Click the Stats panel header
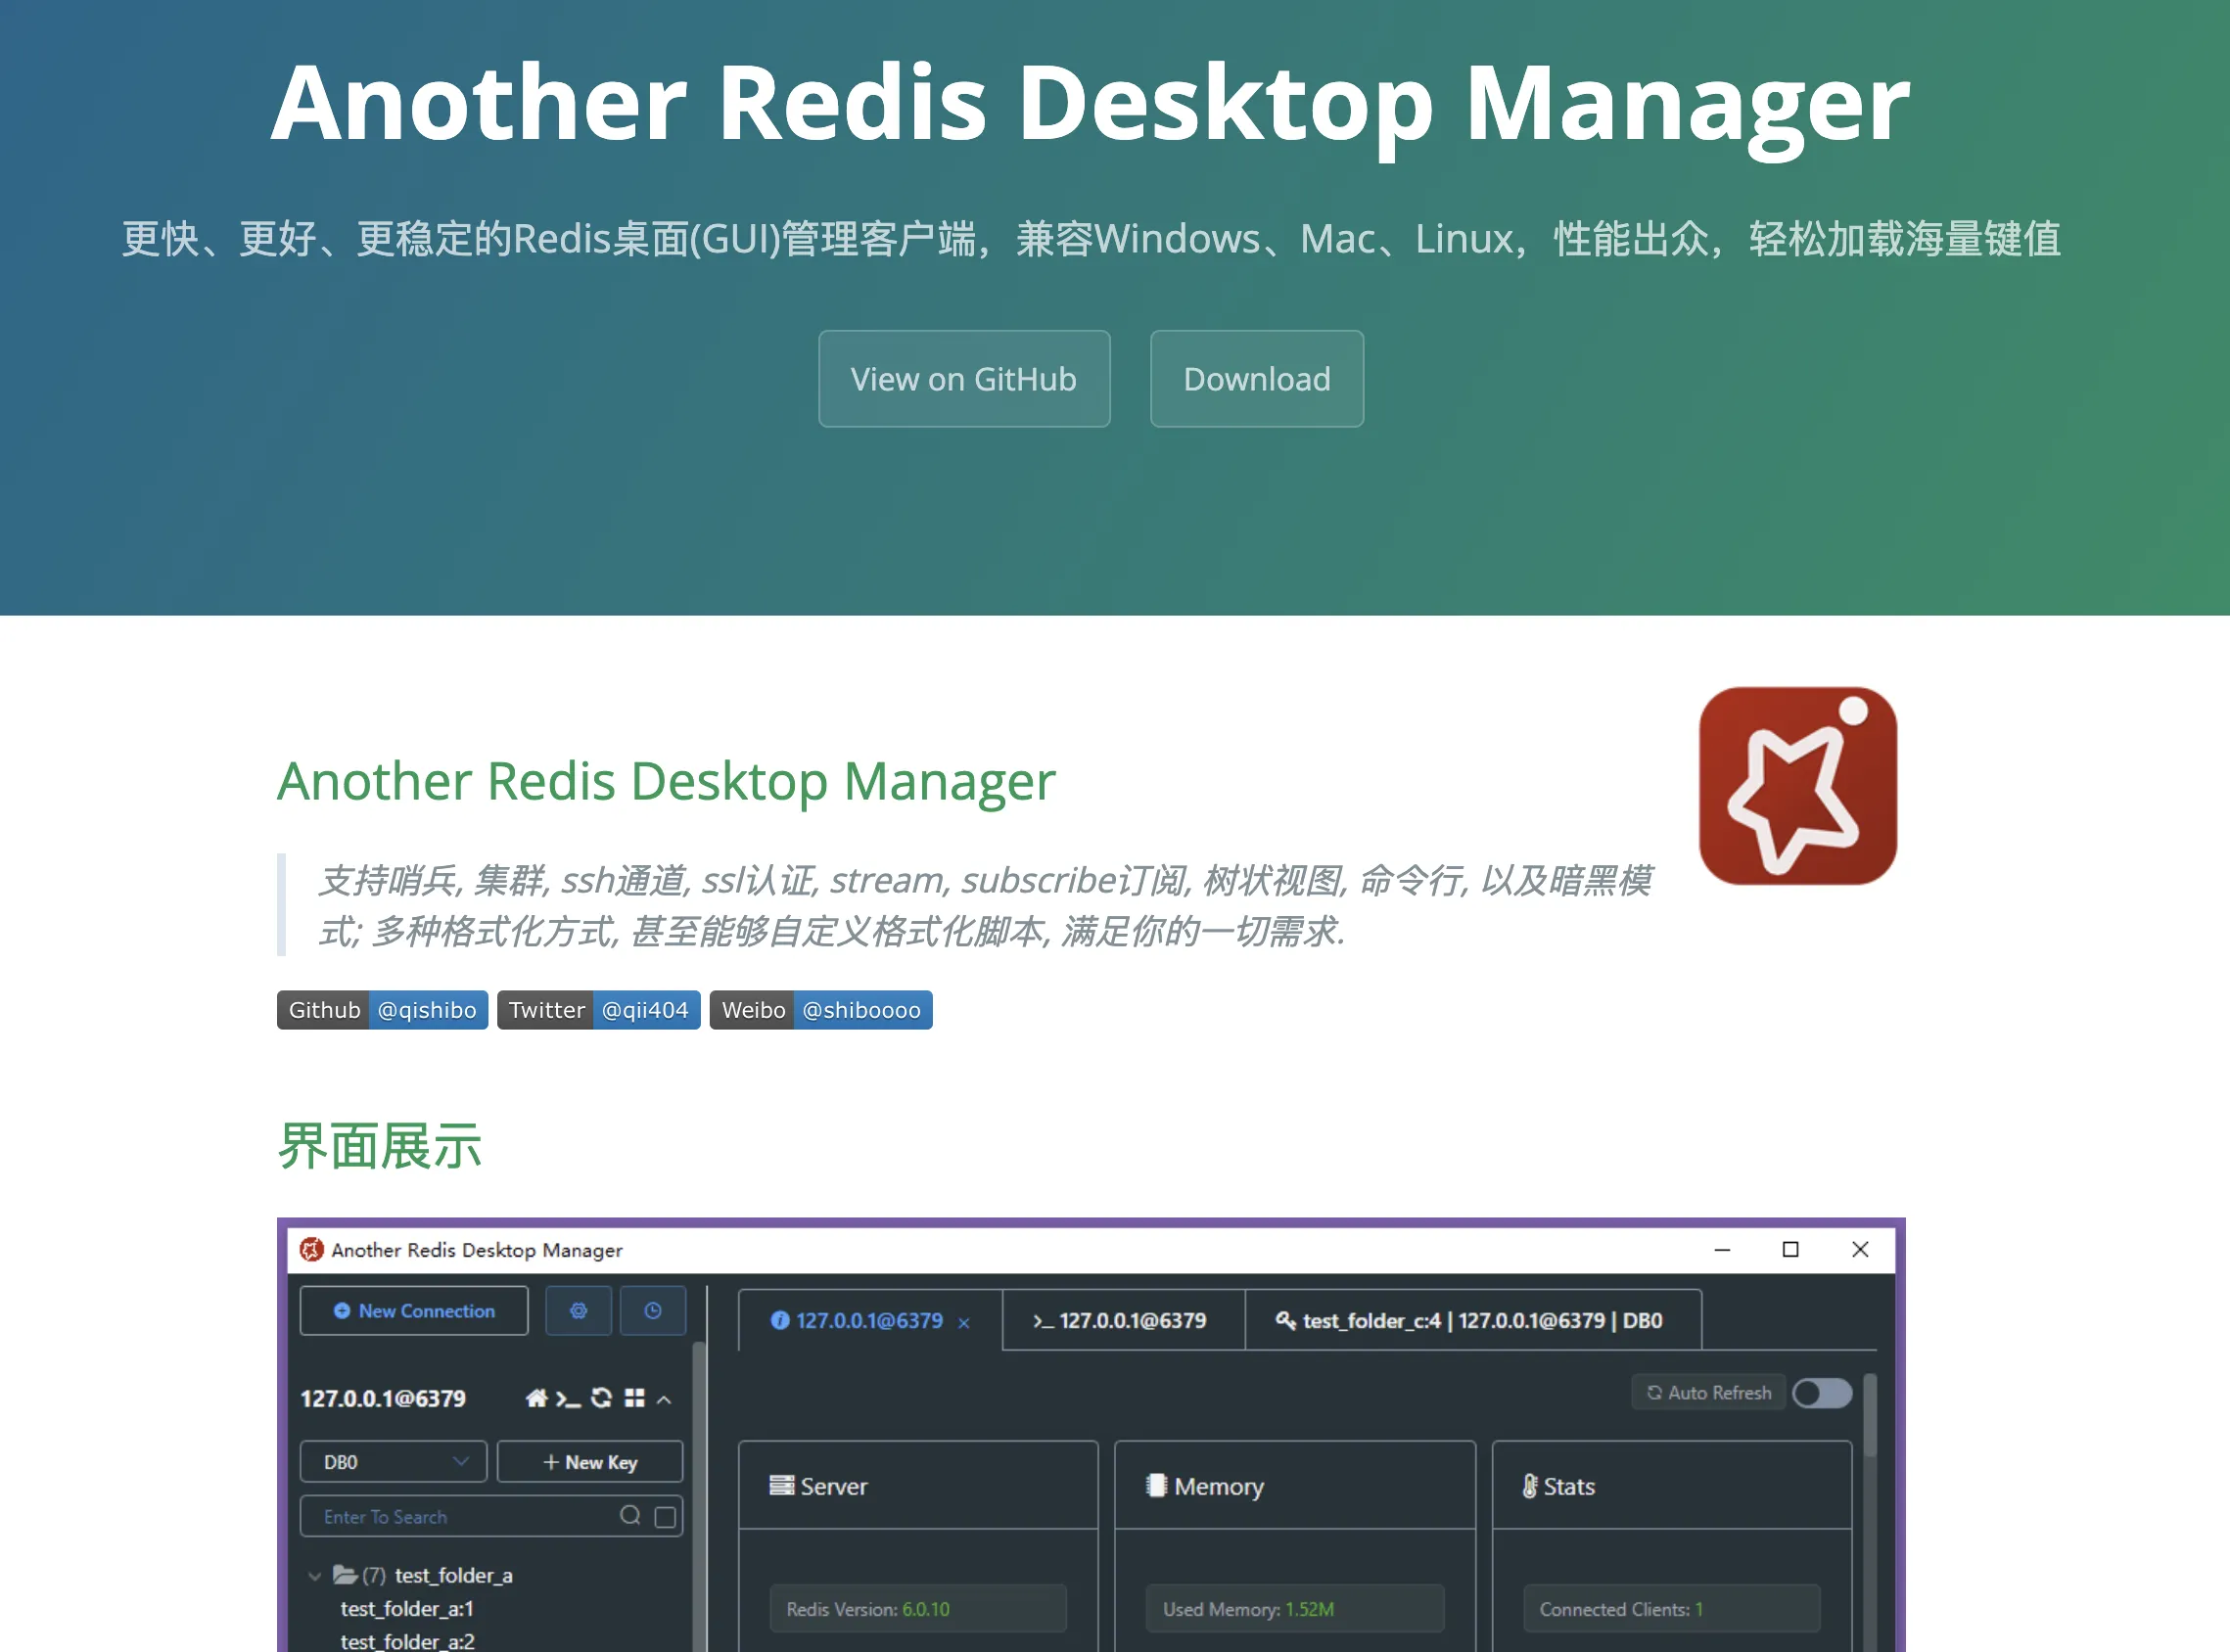Viewport: 2230px width, 1652px height. pos(1672,1486)
